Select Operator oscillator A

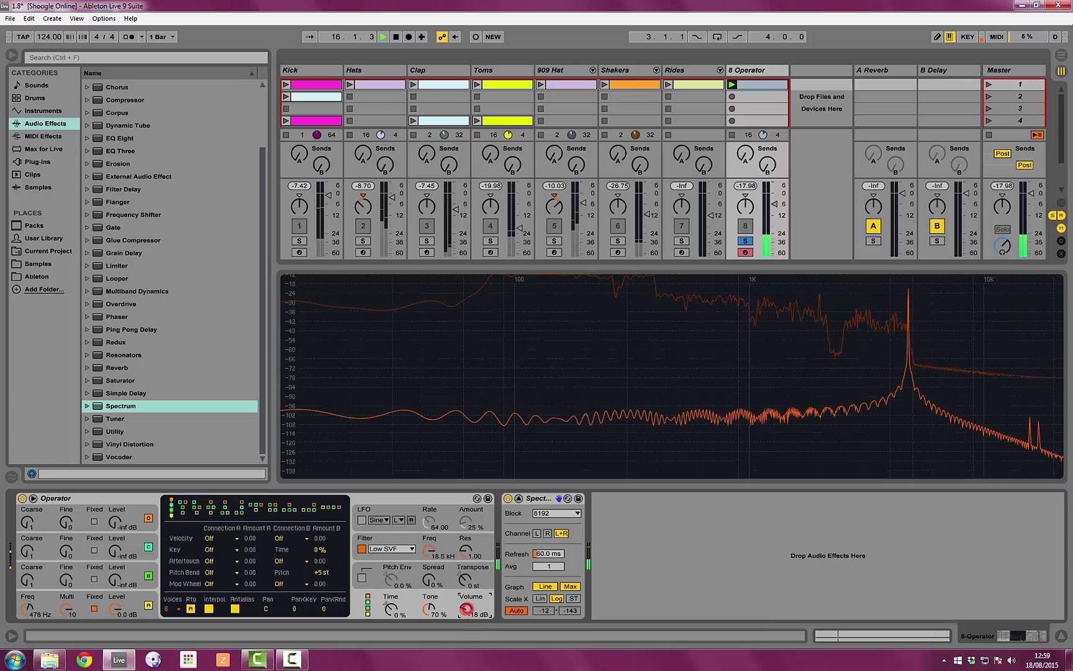(148, 605)
